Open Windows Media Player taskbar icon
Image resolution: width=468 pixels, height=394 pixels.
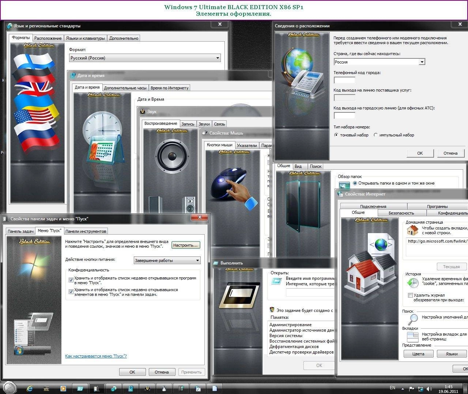pos(63,389)
